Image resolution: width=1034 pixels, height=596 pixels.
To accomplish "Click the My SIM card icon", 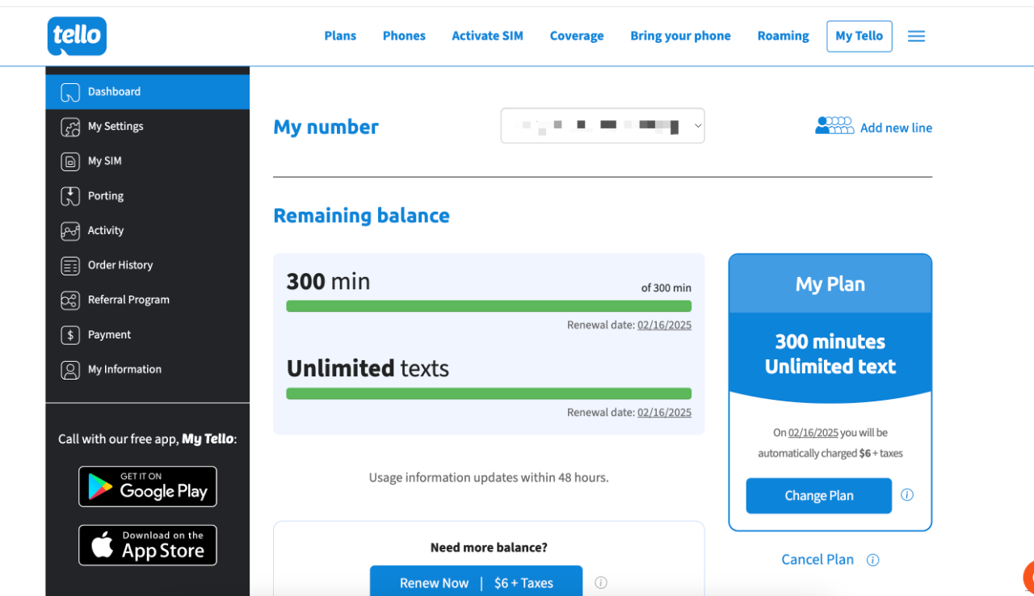I will [70, 162].
